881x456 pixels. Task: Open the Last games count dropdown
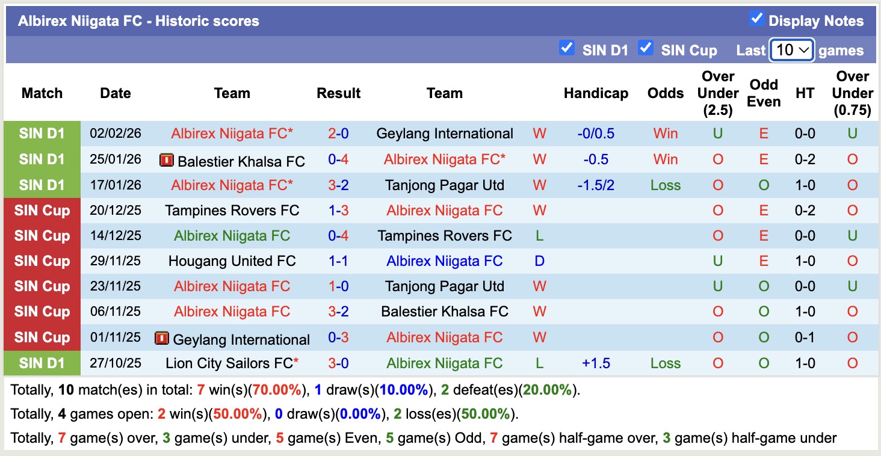(x=792, y=50)
